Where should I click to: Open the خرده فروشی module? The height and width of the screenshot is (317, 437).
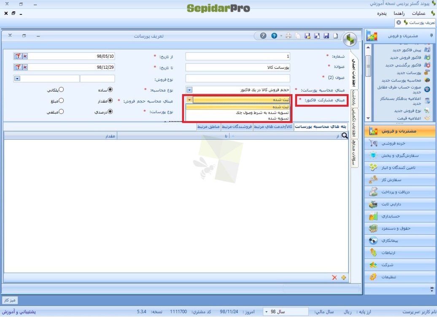tap(400, 144)
